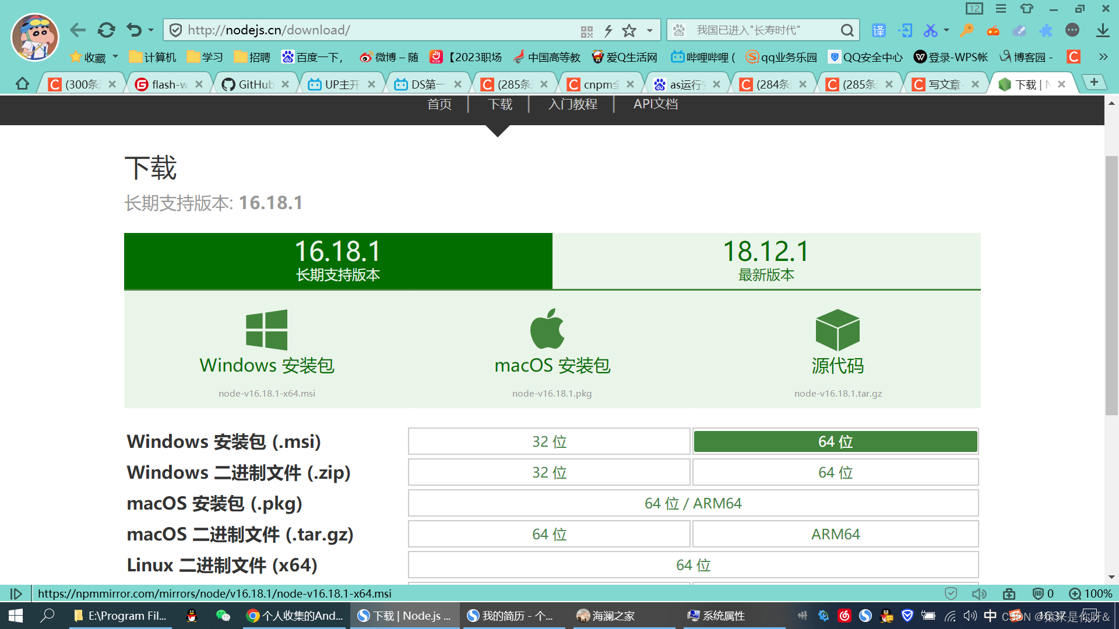Screen dimensions: 1119x629
Task: Open API文档 in site navigation
Action: coord(656,104)
